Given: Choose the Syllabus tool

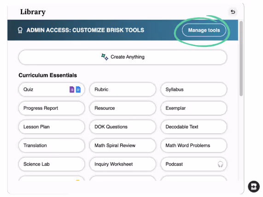Looking at the screenshot, I should coord(194,90).
